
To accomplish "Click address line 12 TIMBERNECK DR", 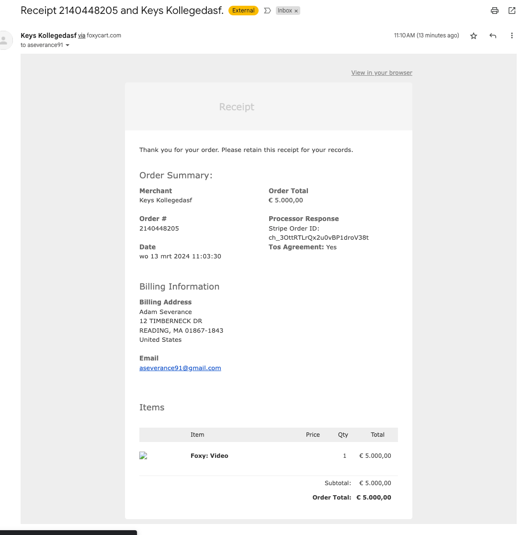I will (x=170, y=321).
